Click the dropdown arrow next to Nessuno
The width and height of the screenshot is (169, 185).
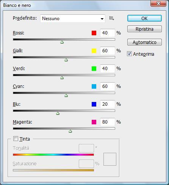click(x=102, y=19)
